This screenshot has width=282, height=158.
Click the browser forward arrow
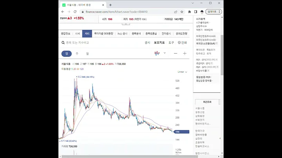point(69,12)
